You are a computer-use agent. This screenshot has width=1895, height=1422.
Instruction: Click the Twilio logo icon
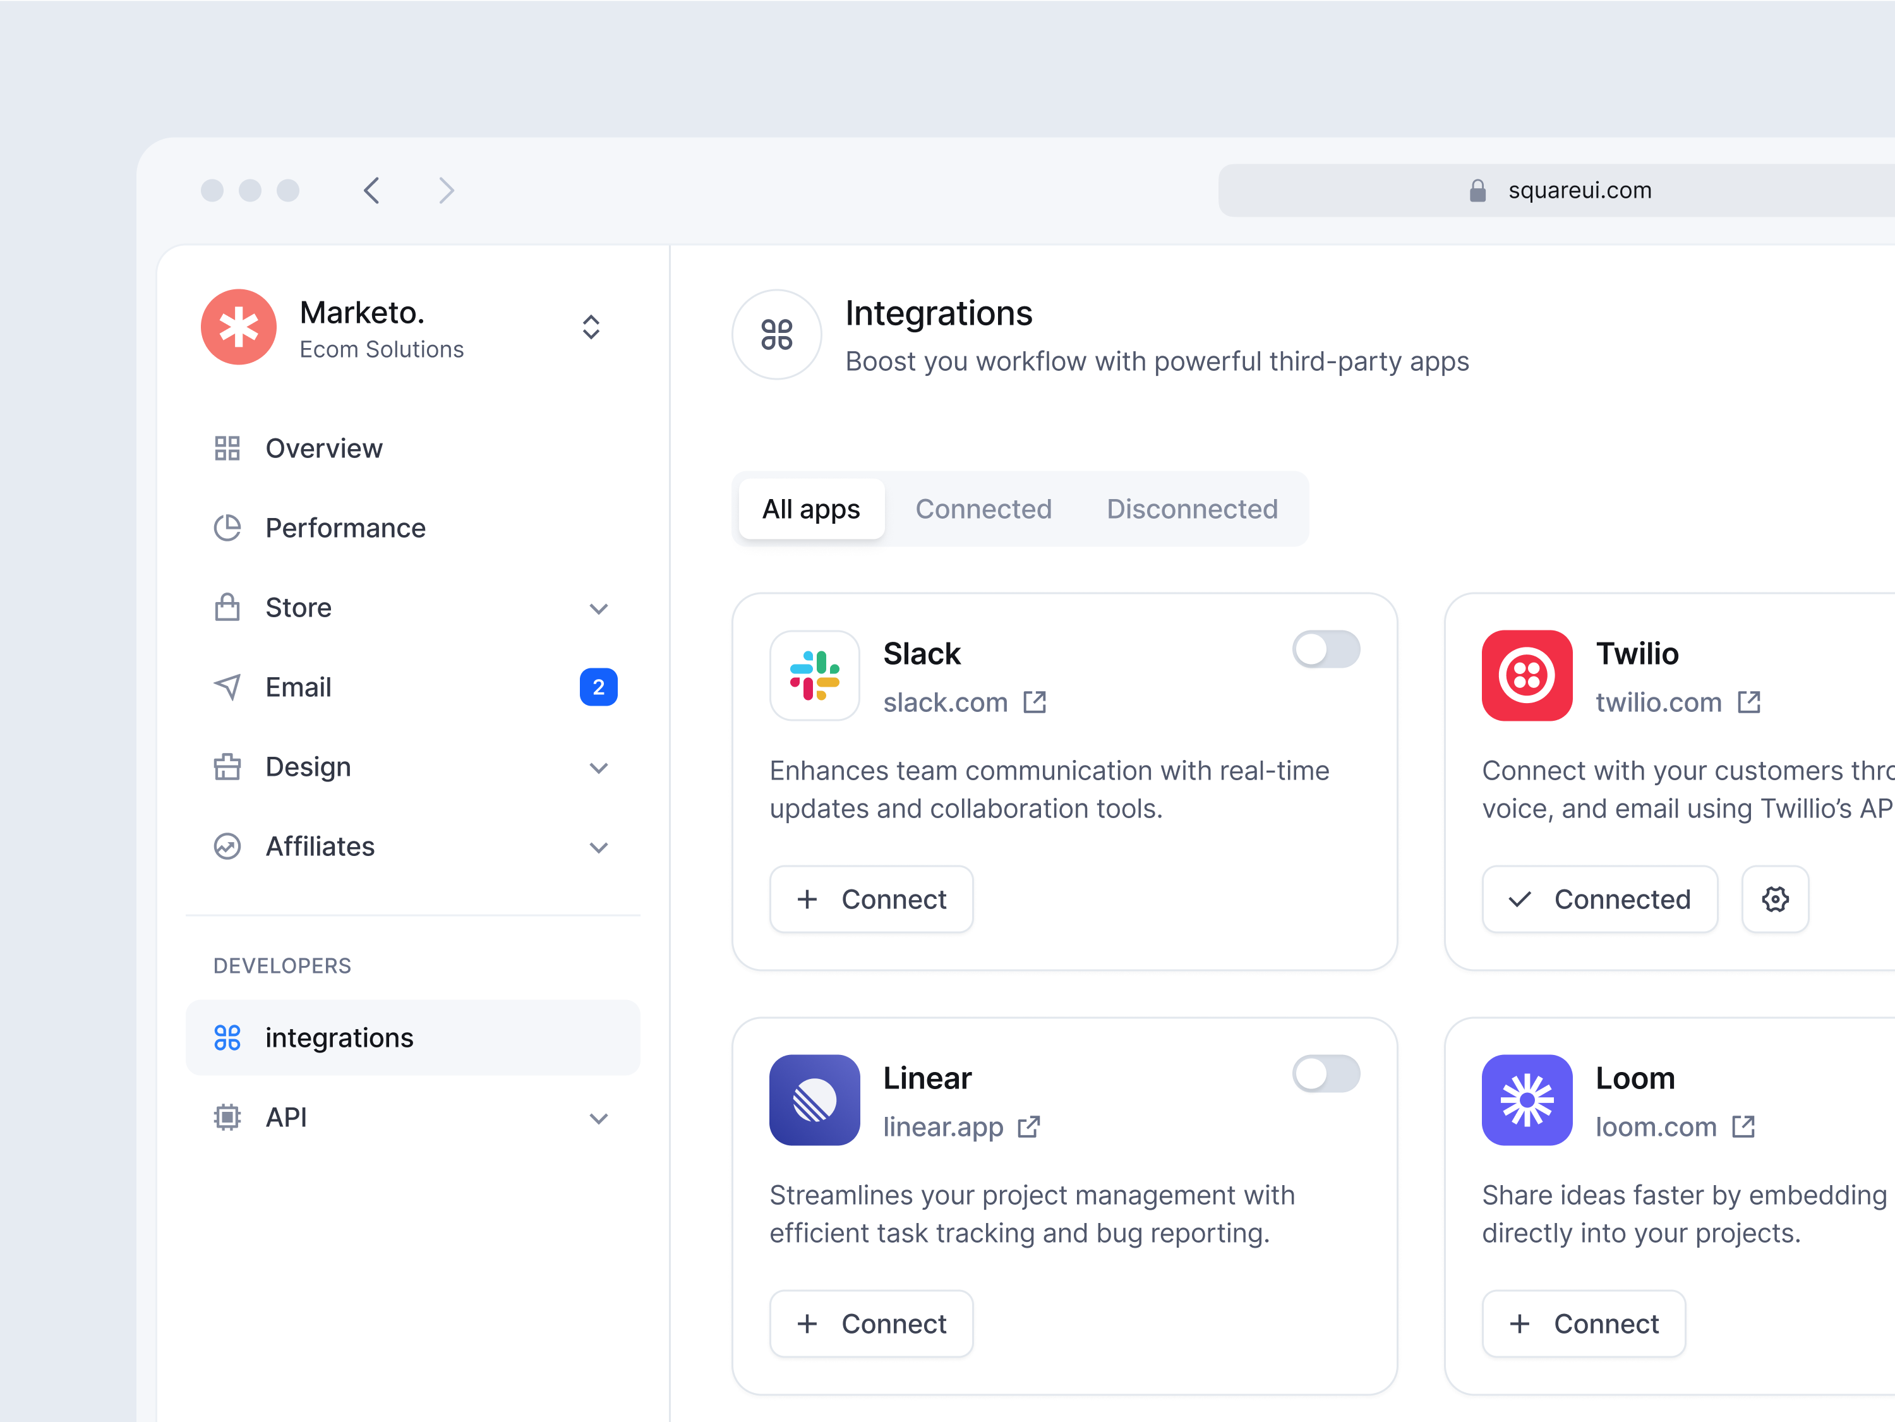(x=1527, y=676)
